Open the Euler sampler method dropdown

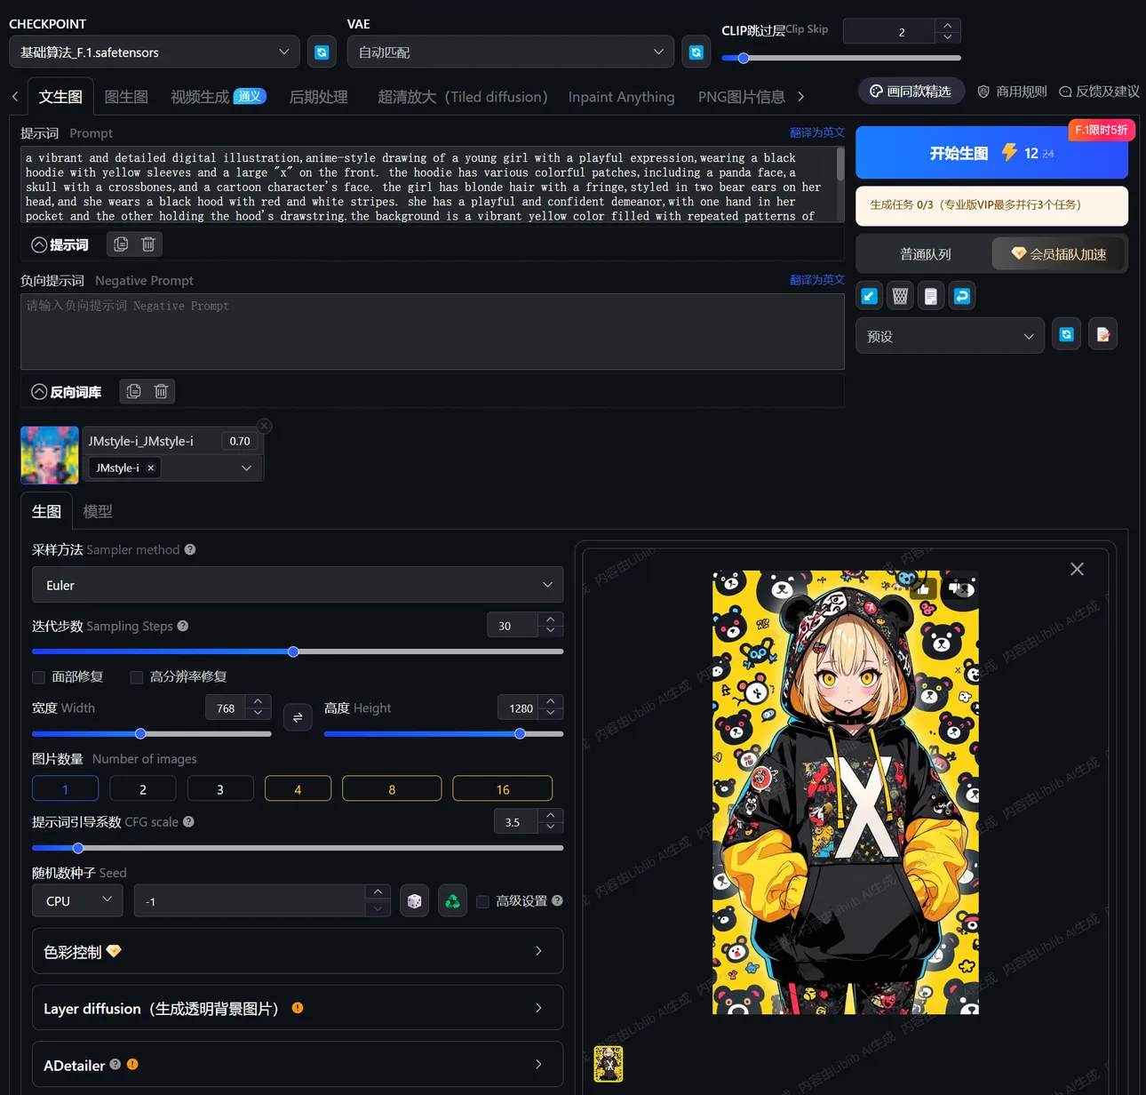[x=298, y=585]
